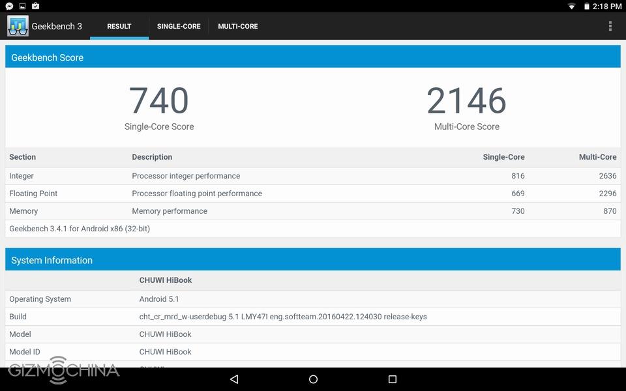The width and height of the screenshot is (626, 391).
Task: Tap the Operating System row
Action: point(313,299)
